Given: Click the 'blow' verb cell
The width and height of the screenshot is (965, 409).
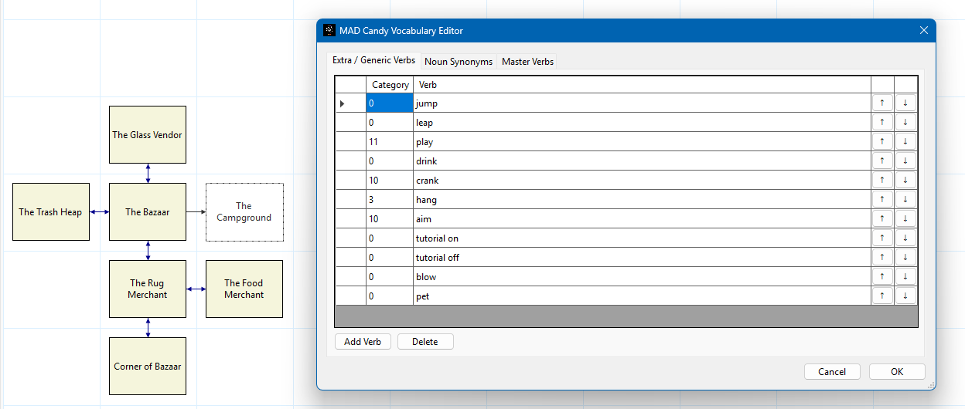Looking at the screenshot, I should pyautogui.click(x=642, y=277).
